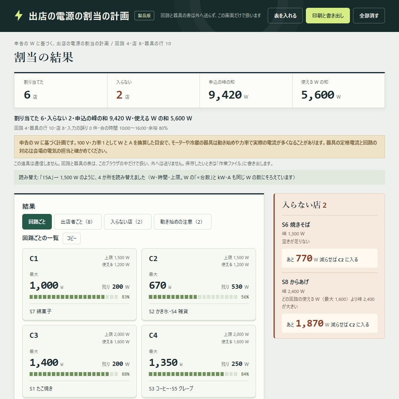Click the 使える W の和 5,600 W cell

339,90
